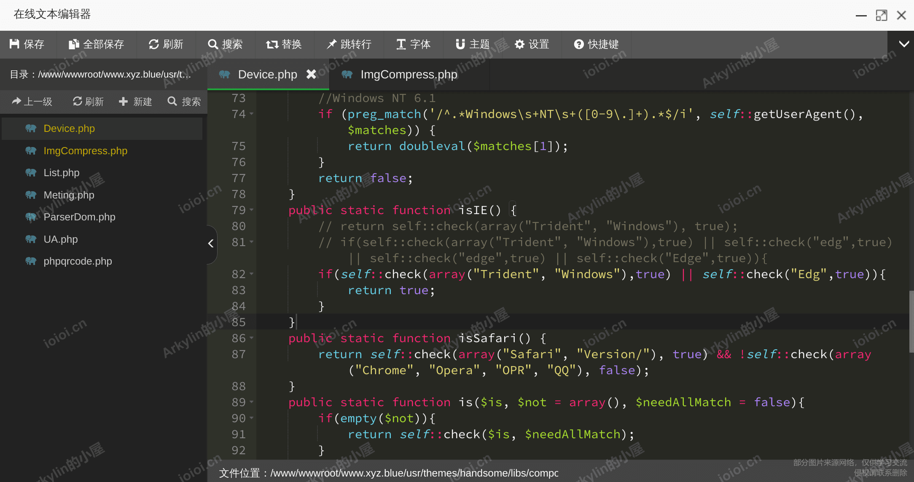Open the Theme (主题) chooser

pos(472,44)
